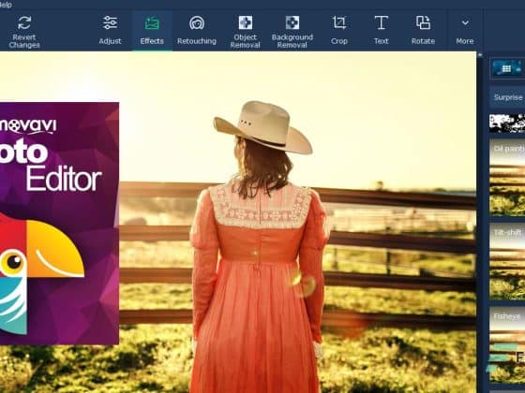Open the Retouching tool
The height and width of the screenshot is (393, 525).
tap(197, 31)
